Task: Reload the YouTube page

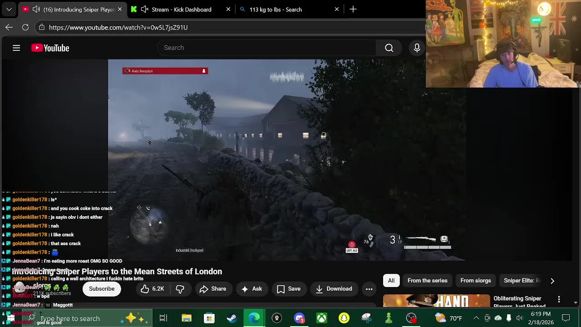Action: pos(25,27)
